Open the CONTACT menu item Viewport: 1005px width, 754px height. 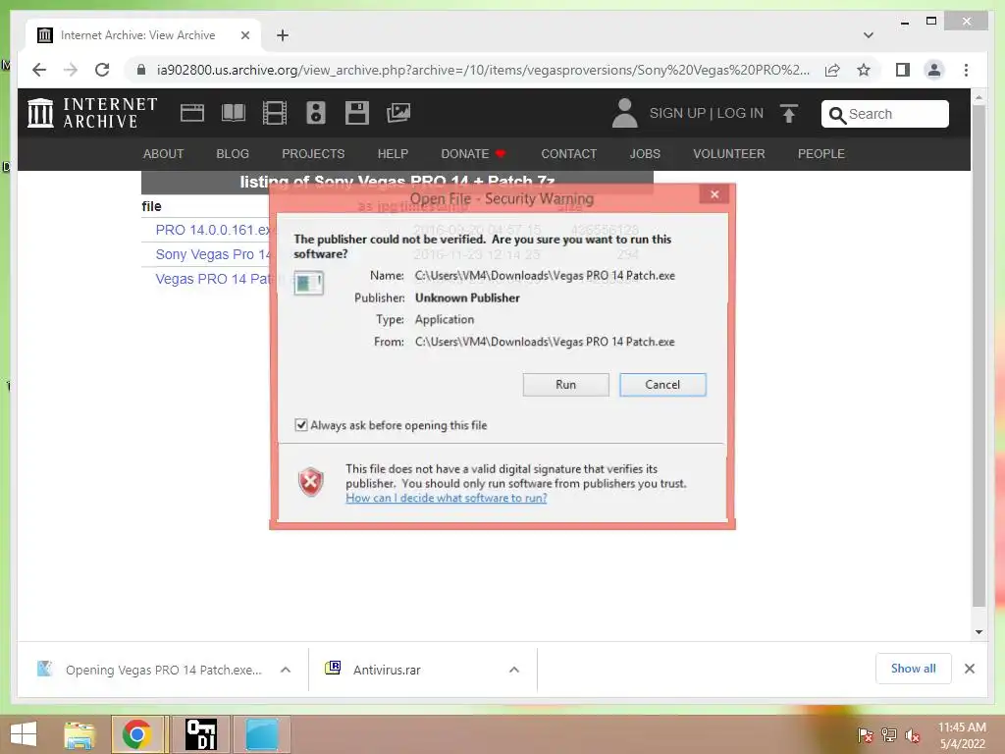click(x=568, y=154)
